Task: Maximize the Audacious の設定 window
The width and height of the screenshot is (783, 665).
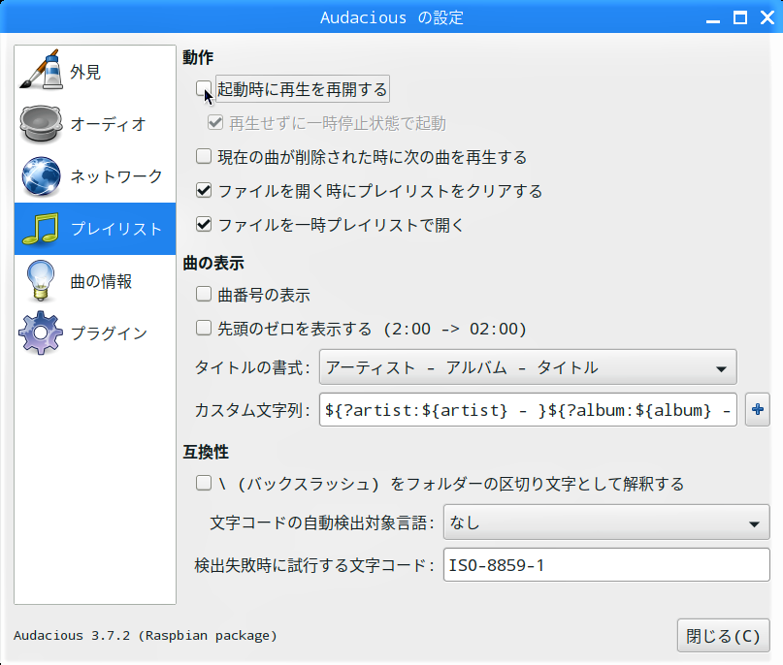Action: pyautogui.click(x=740, y=18)
